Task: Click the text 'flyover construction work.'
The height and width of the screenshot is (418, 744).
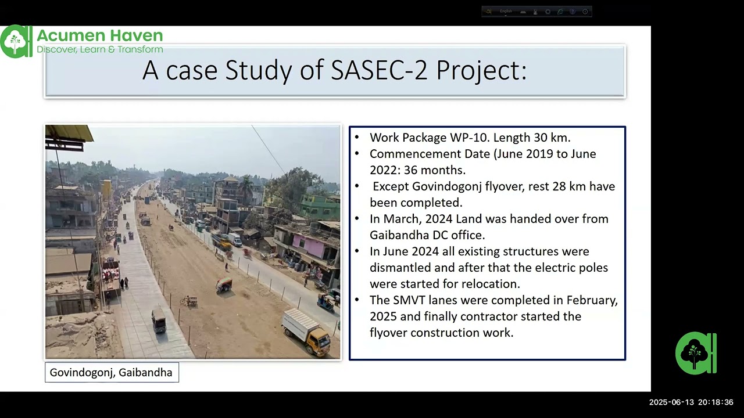Action: coord(442,333)
